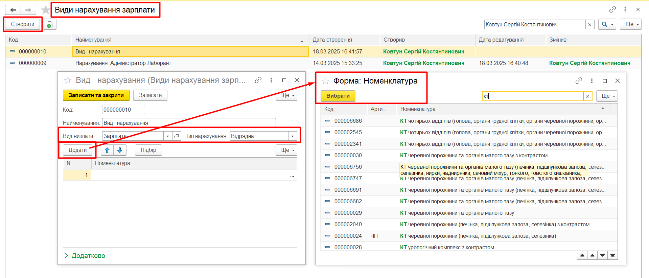Move row up with blue up arrow
This screenshot has height=278, width=649.
pyautogui.click(x=107, y=150)
